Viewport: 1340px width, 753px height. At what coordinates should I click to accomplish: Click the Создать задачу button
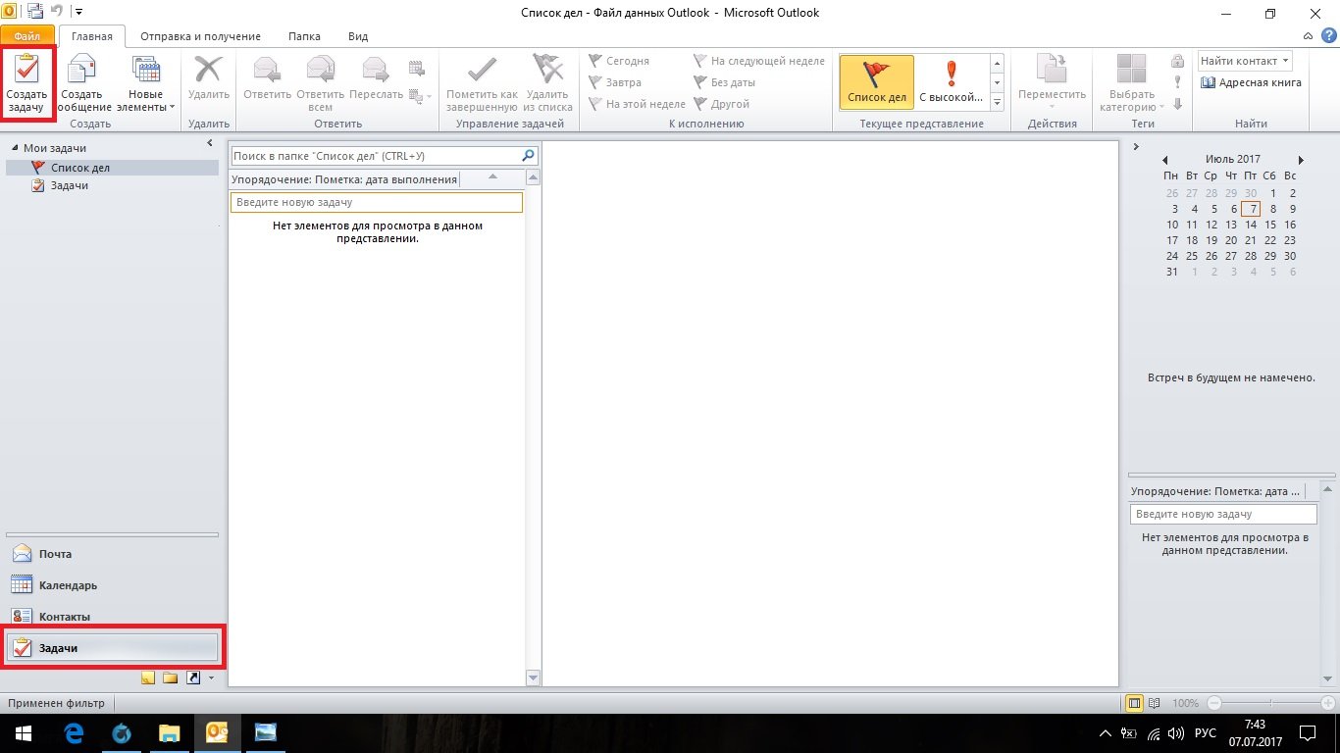coord(26,84)
